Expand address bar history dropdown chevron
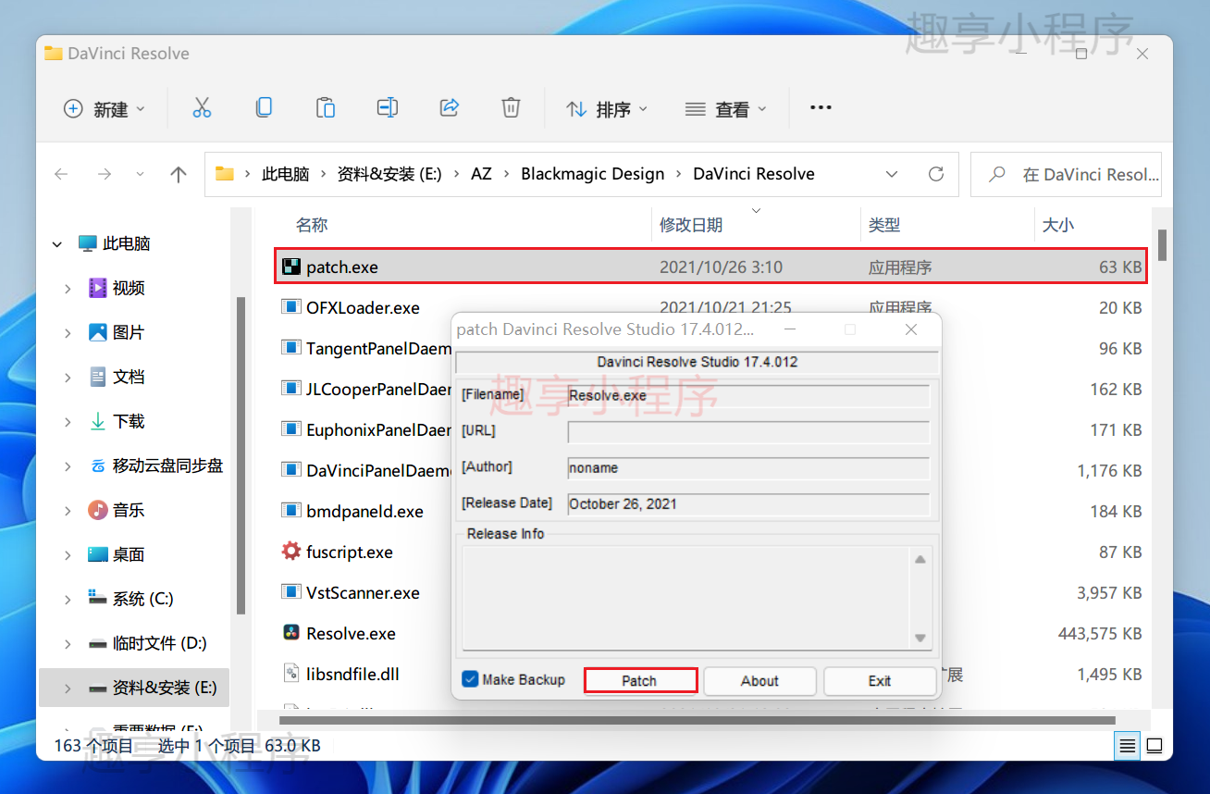 coord(892,174)
